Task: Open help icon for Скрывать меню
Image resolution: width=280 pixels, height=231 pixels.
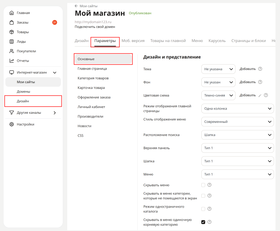Action: tap(210, 185)
